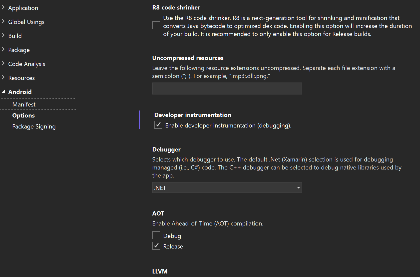Click the Build navigation entry
Screen dimensions: 420x277
click(15, 35)
